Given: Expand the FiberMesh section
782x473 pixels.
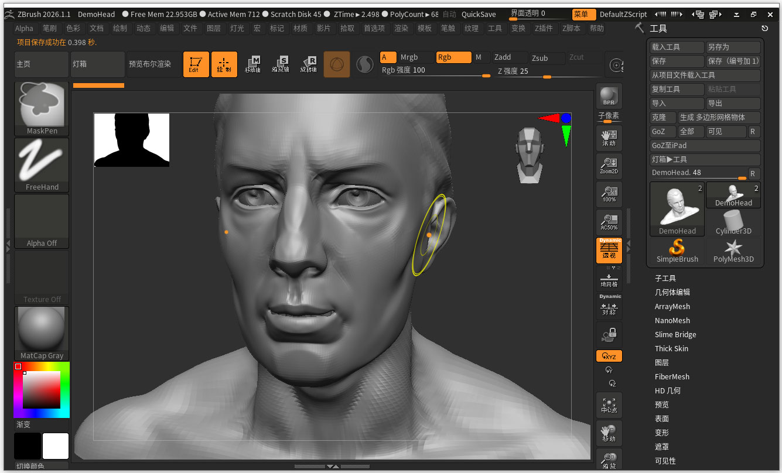Looking at the screenshot, I should point(671,376).
